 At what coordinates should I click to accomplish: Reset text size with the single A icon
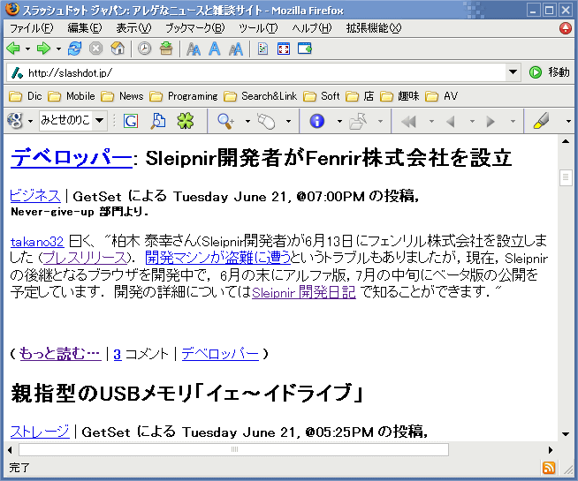(x=215, y=49)
